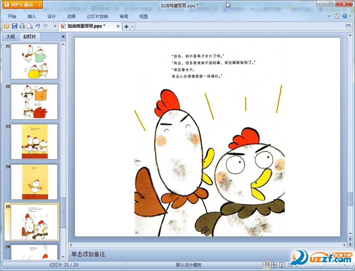This screenshot has width=355, height=271.
Task: Open file using the folder icon
Action: click(7, 26)
